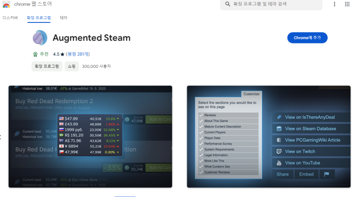Click the 확장 프로그램 category chip
355x197 pixels.
[47, 66]
